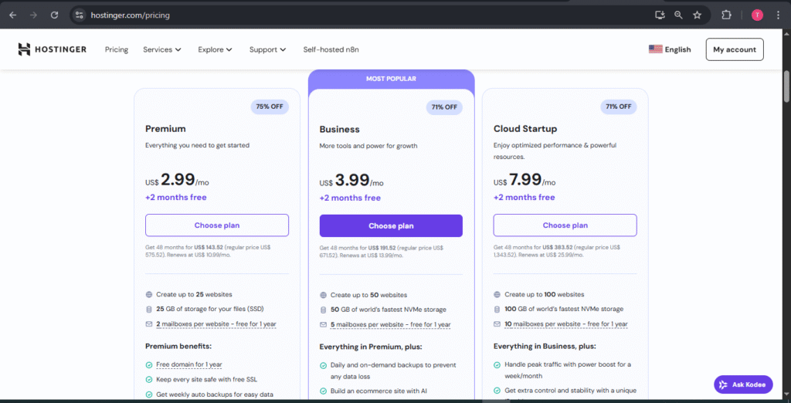Click the Premium benefits: heading
791x403 pixels.
[178, 346]
